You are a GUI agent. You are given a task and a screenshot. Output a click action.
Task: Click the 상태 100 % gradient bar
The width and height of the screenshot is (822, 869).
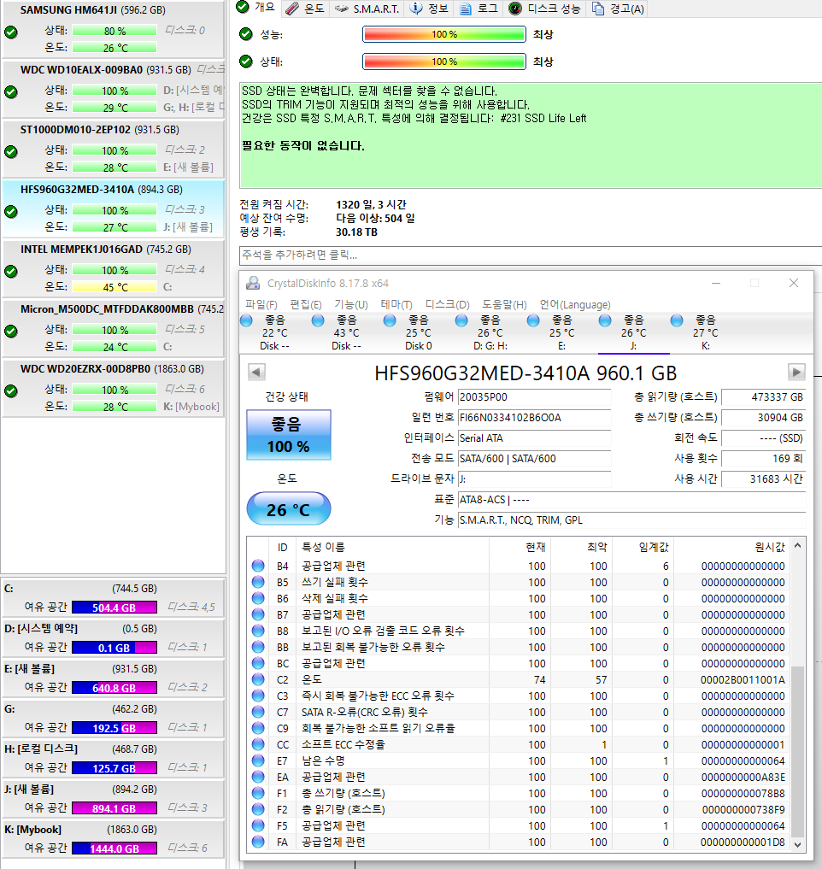point(444,62)
